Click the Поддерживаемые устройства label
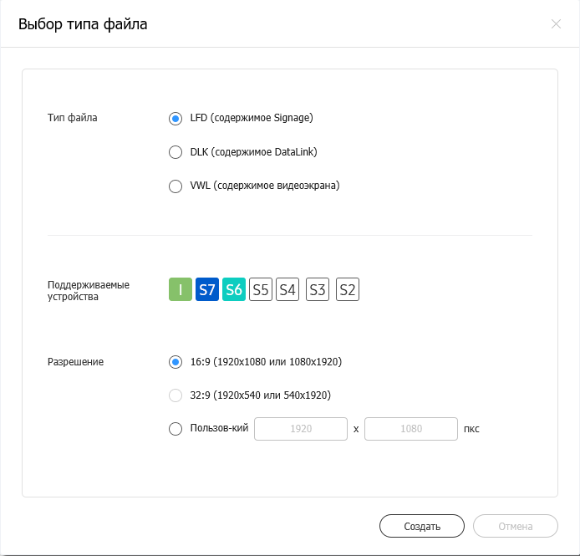Image resolution: width=580 pixels, height=556 pixels. 89,290
